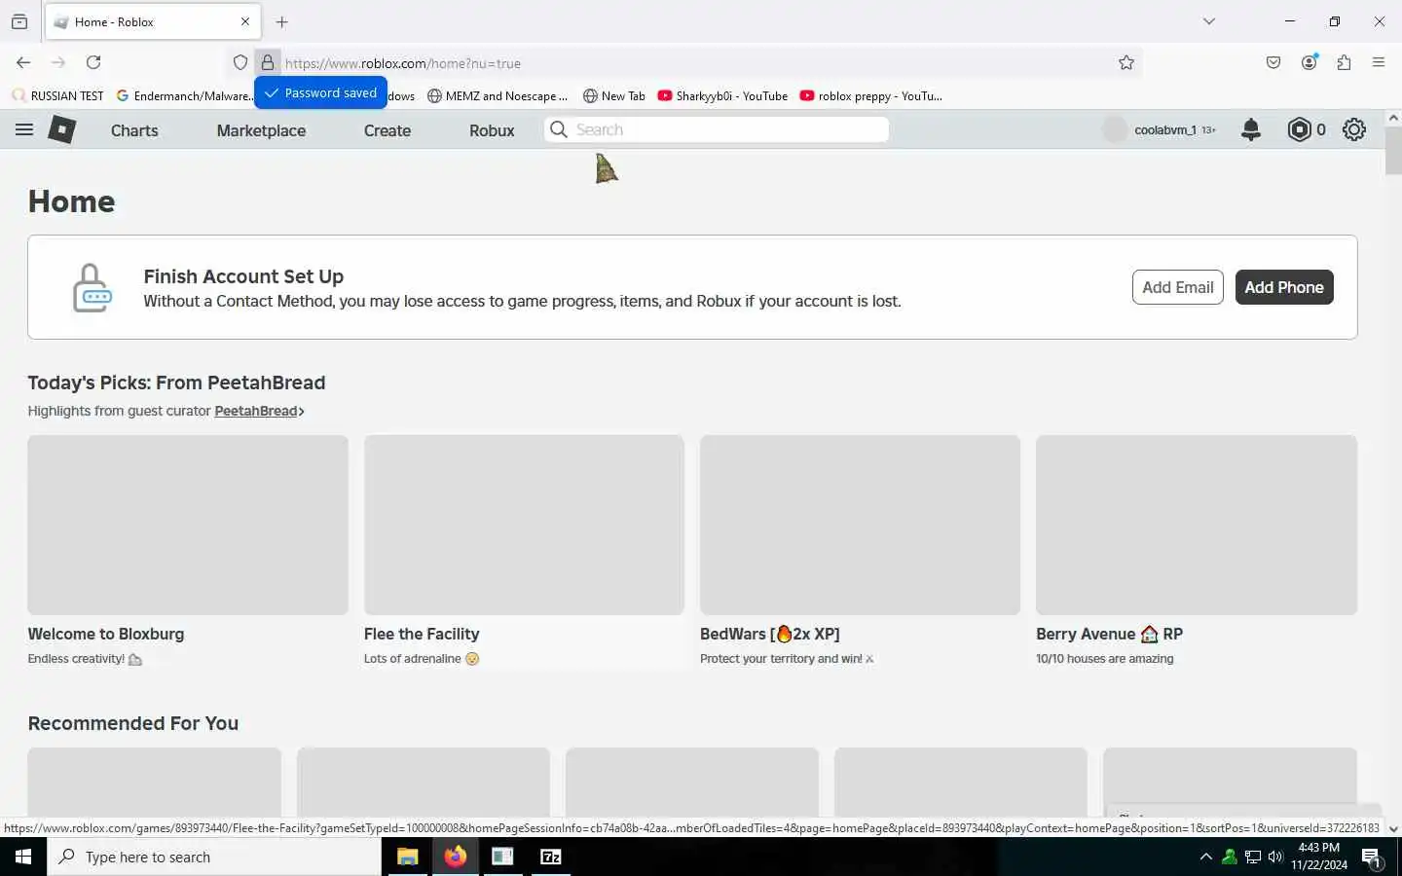1402x876 pixels.
Task: Open the Firefox application menu
Action: coord(1379,62)
